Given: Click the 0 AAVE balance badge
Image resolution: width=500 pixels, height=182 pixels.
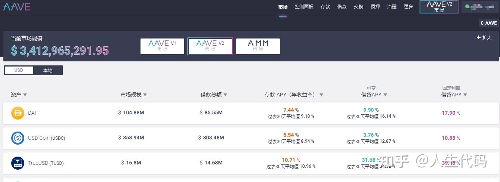Looking at the screenshot, I should pos(489,23).
